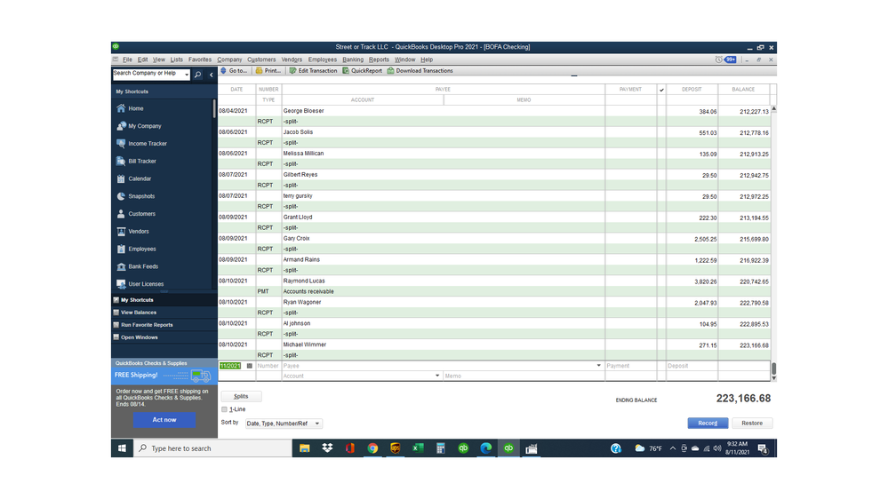Image resolution: width=888 pixels, height=499 pixels.
Task: Open Snapshots shortcut
Action: (135, 195)
